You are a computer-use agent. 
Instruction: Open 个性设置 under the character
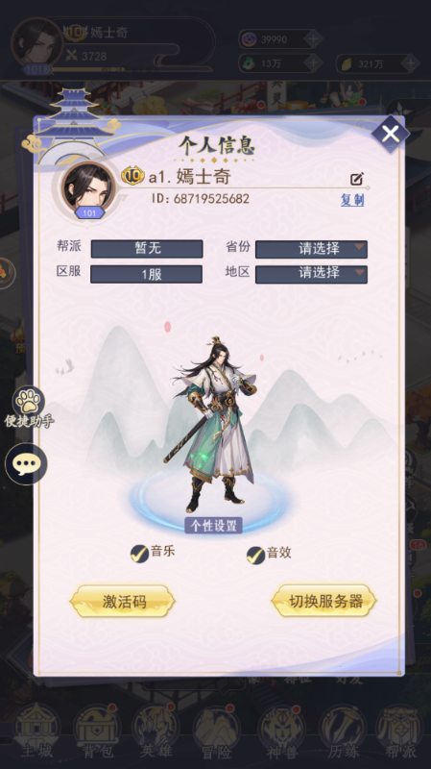(213, 525)
